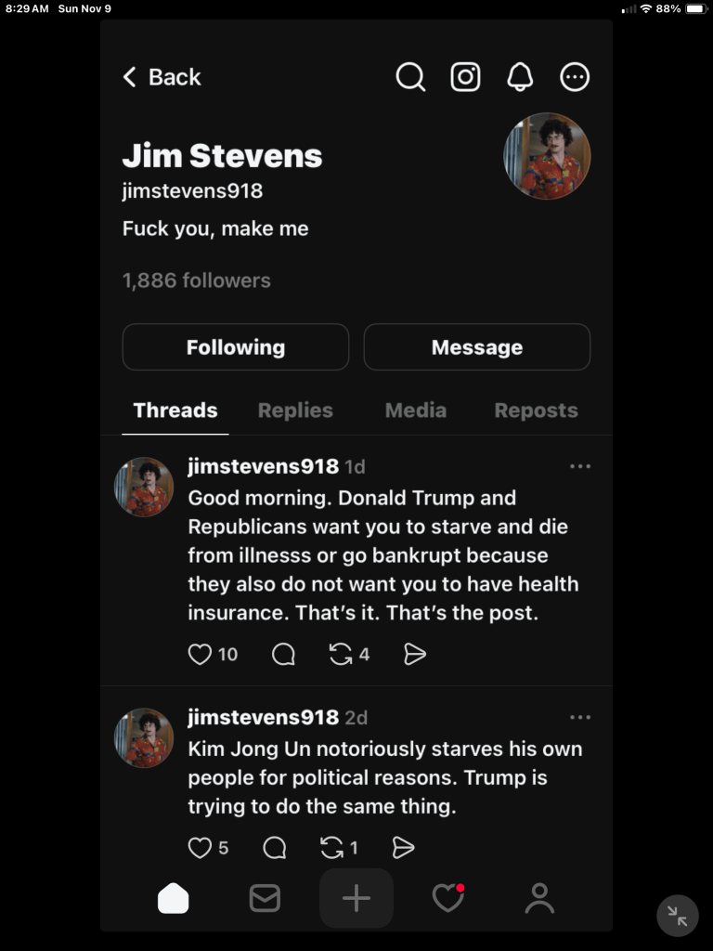Viewport: 713px width, 951px height.
Task: Expand three-dot menu on second post
Action: tap(580, 718)
